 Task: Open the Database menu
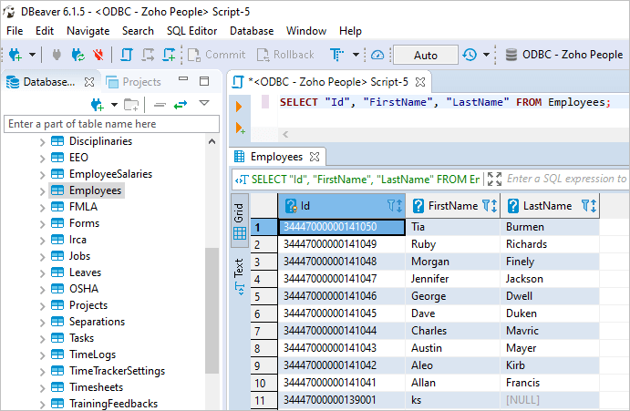tap(252, 31)
